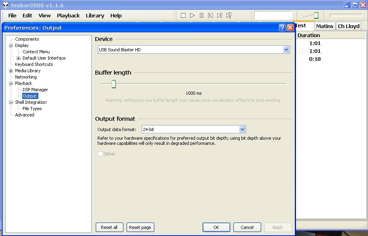Collapse the Playback tree node
This screenshot has height=236, width=368.
click(11, 83)
